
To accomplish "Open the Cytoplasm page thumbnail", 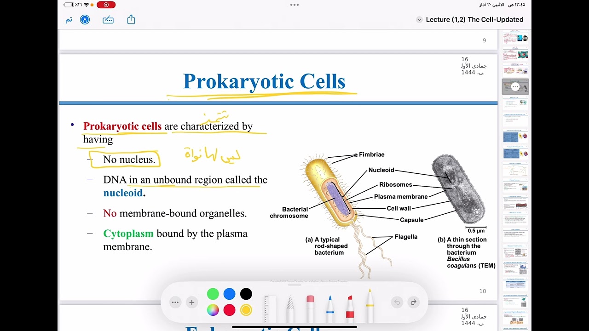I will click(515, 235).
